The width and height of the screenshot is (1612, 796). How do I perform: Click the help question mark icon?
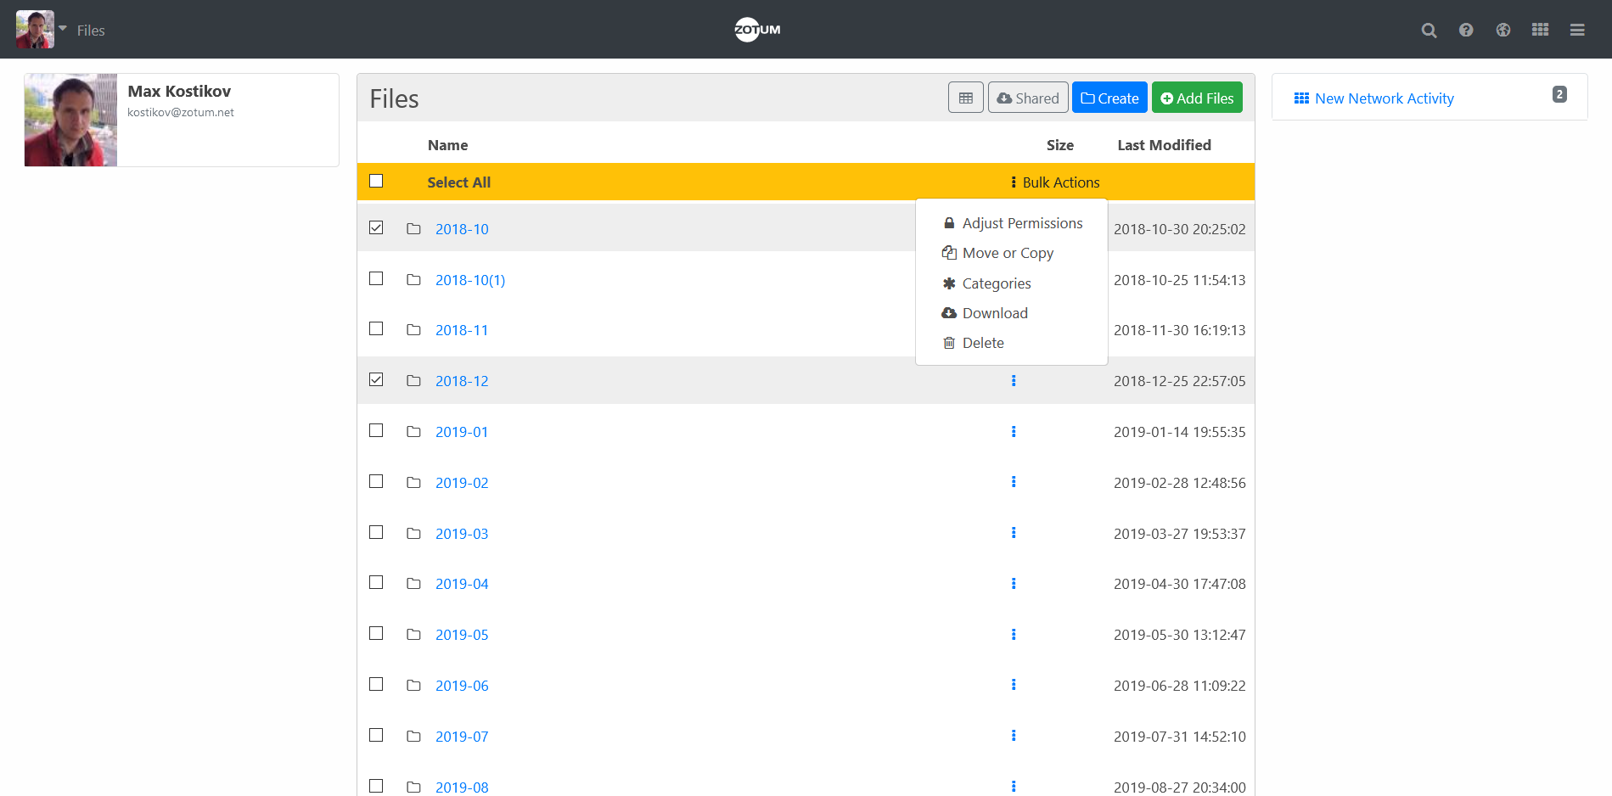(x=1466, y=31)
